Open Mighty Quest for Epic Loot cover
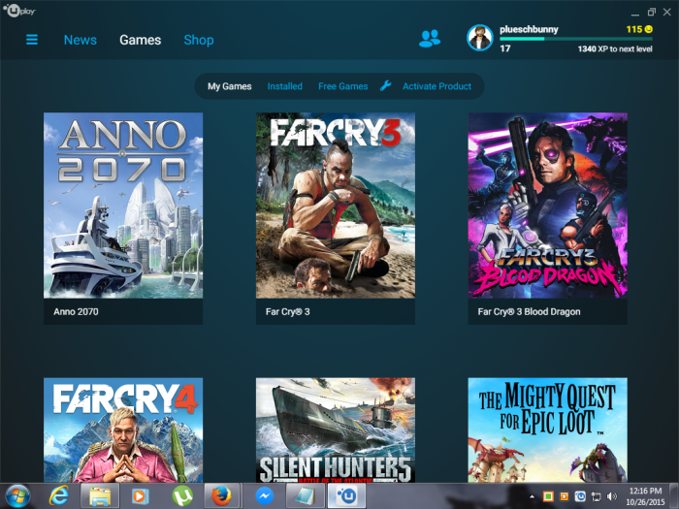The image size is (679, 509). (547, 430)
